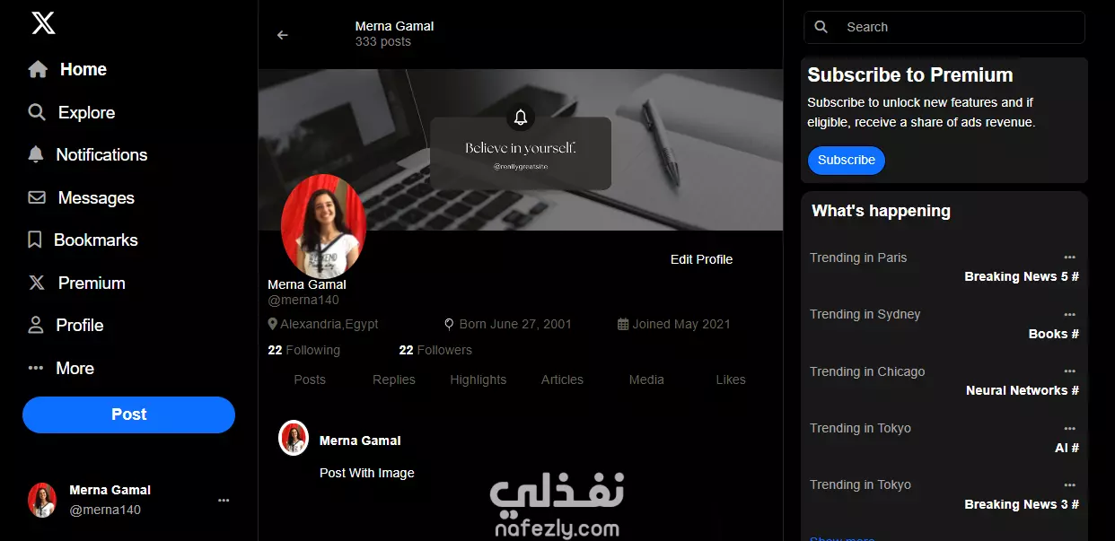This screenshot has height=541, width=1115.
Task: Open options dots for AI trend
Action: point(1069,428)
